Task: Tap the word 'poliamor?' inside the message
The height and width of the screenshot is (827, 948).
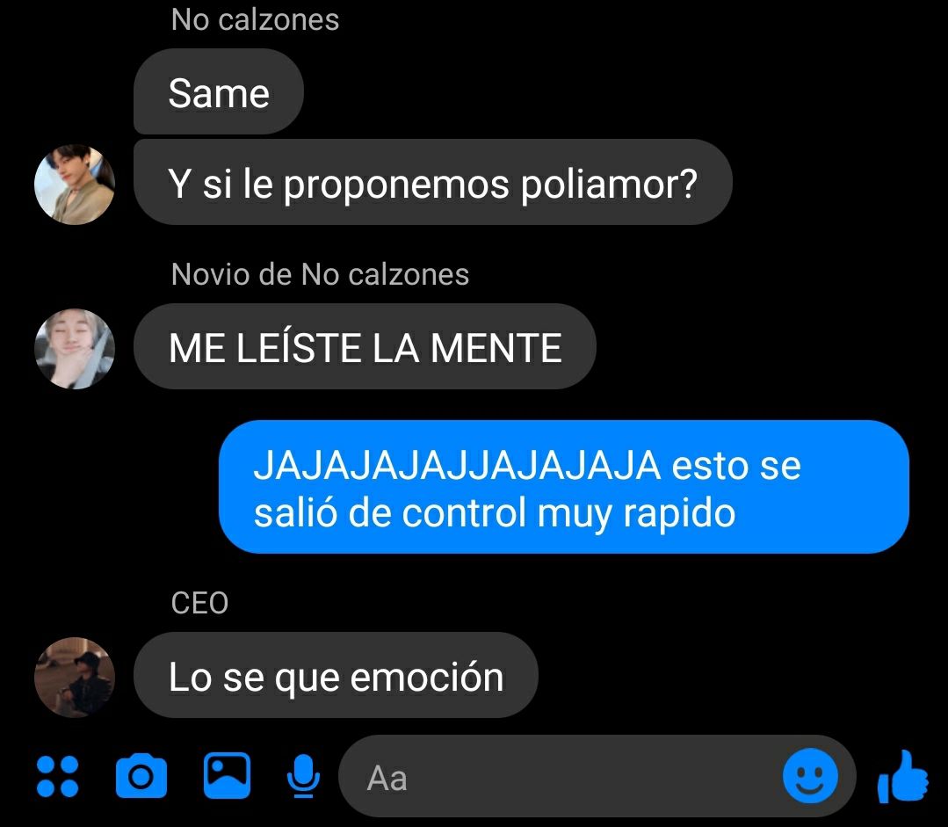Action: click(x=609, y=184)
